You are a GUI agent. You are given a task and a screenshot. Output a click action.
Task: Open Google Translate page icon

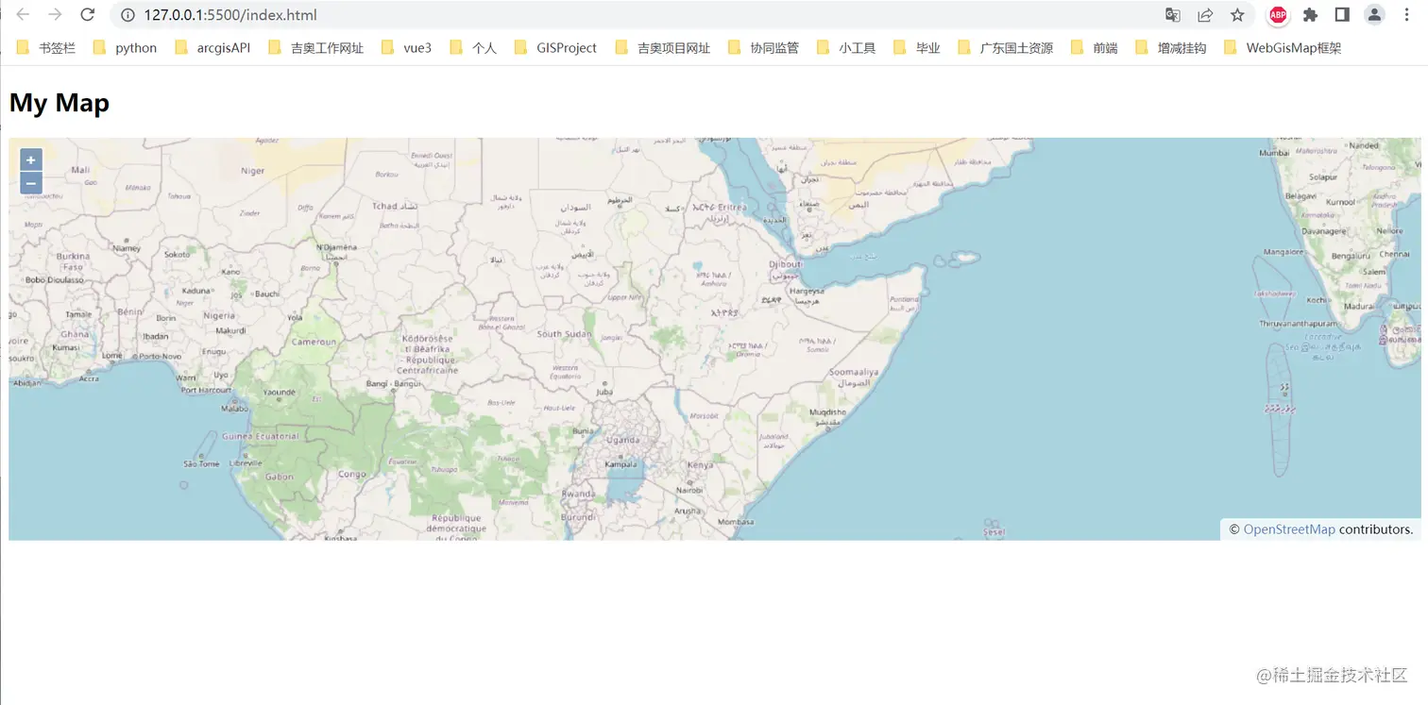1173,15
